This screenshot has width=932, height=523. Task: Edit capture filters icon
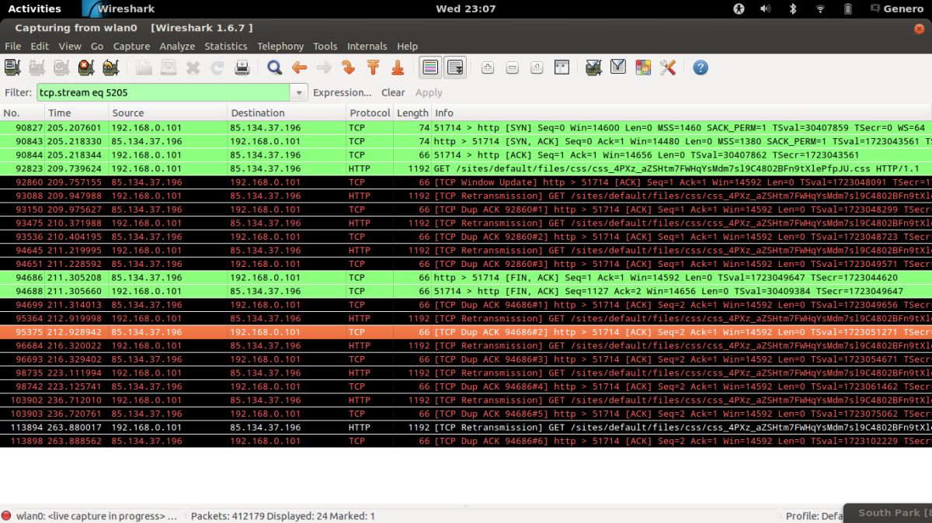593,68
